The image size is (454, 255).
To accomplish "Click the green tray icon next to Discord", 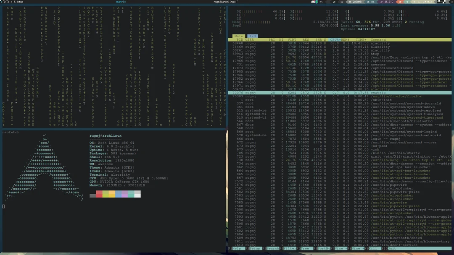I will (x=317, y=3).
